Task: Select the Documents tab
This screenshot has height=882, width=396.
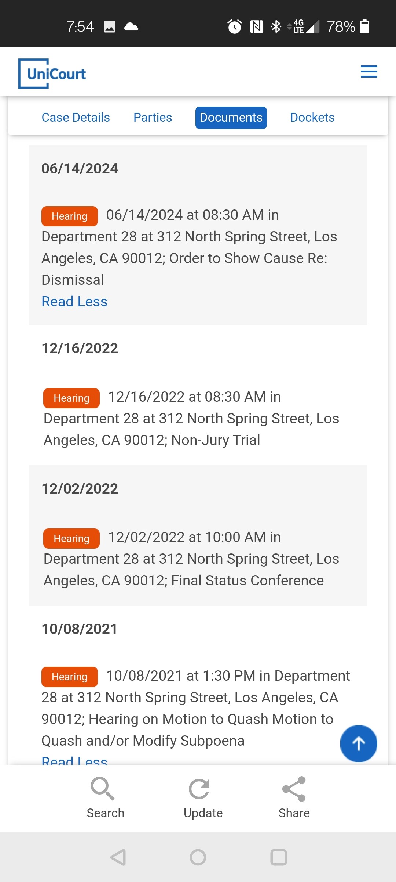Action: (x=231, y=118)
